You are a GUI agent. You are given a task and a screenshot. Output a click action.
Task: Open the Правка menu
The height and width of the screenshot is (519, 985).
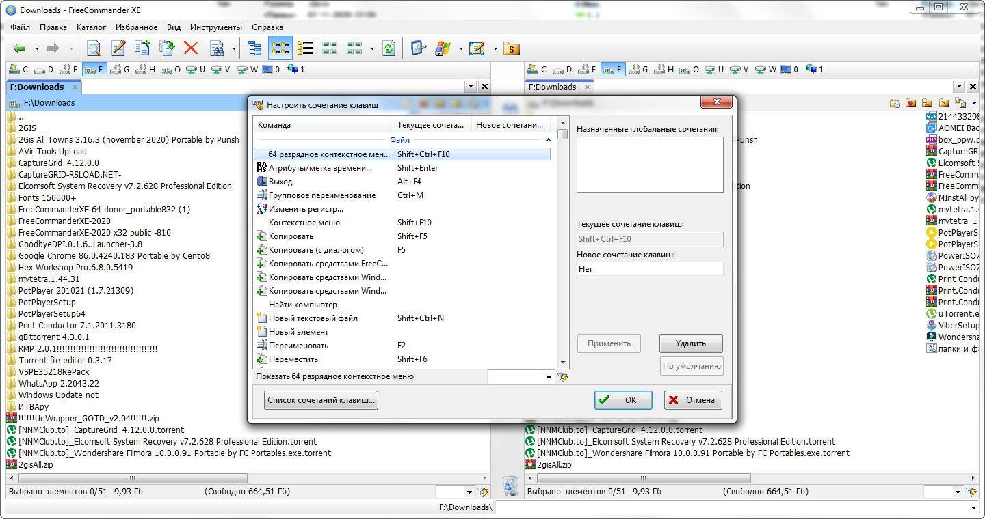[53, 27]
